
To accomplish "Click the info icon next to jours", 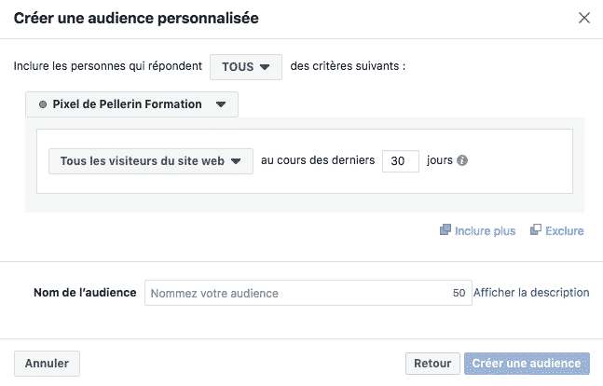I will click(x=462, y=160).
